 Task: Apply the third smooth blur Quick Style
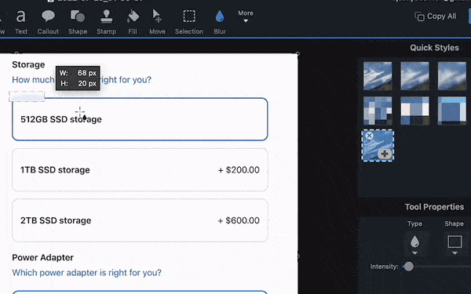pos(452,76)
